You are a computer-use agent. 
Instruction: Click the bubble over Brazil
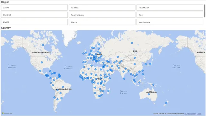point(63,87)
